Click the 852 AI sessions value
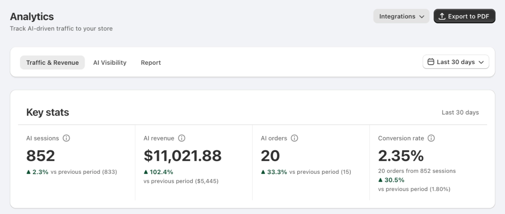The width and height of the screenshot is (505, 214). (41, 156)
